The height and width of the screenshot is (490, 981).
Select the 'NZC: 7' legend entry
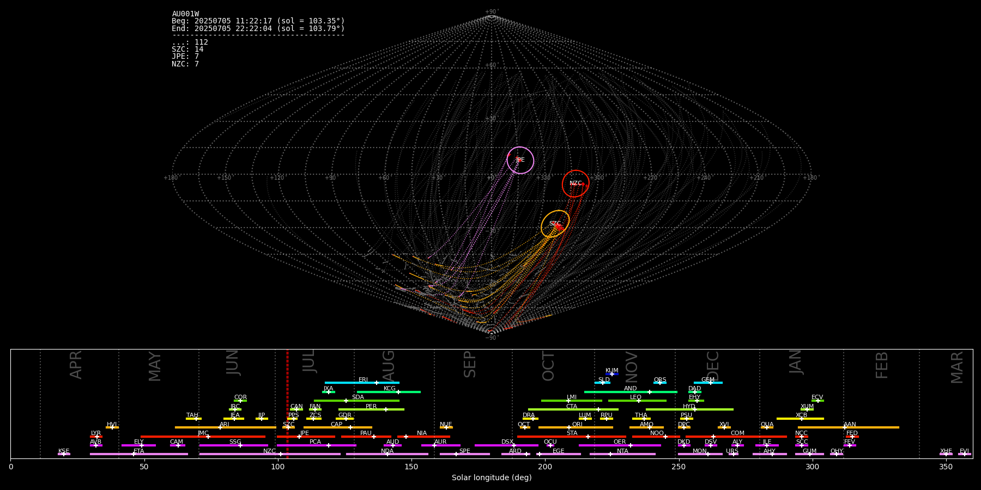[185, 64]
